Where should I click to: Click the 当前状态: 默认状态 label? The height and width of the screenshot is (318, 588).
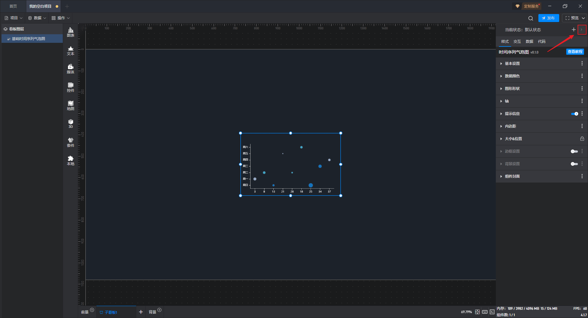tap(523, 30)
